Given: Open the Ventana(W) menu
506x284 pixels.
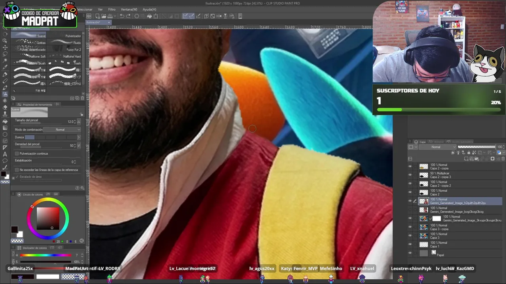Looking at the screenshot, I should 129,9.
